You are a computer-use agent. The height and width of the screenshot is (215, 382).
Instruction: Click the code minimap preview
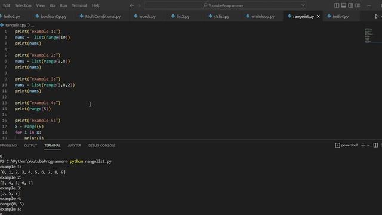[x=369, y=35]
